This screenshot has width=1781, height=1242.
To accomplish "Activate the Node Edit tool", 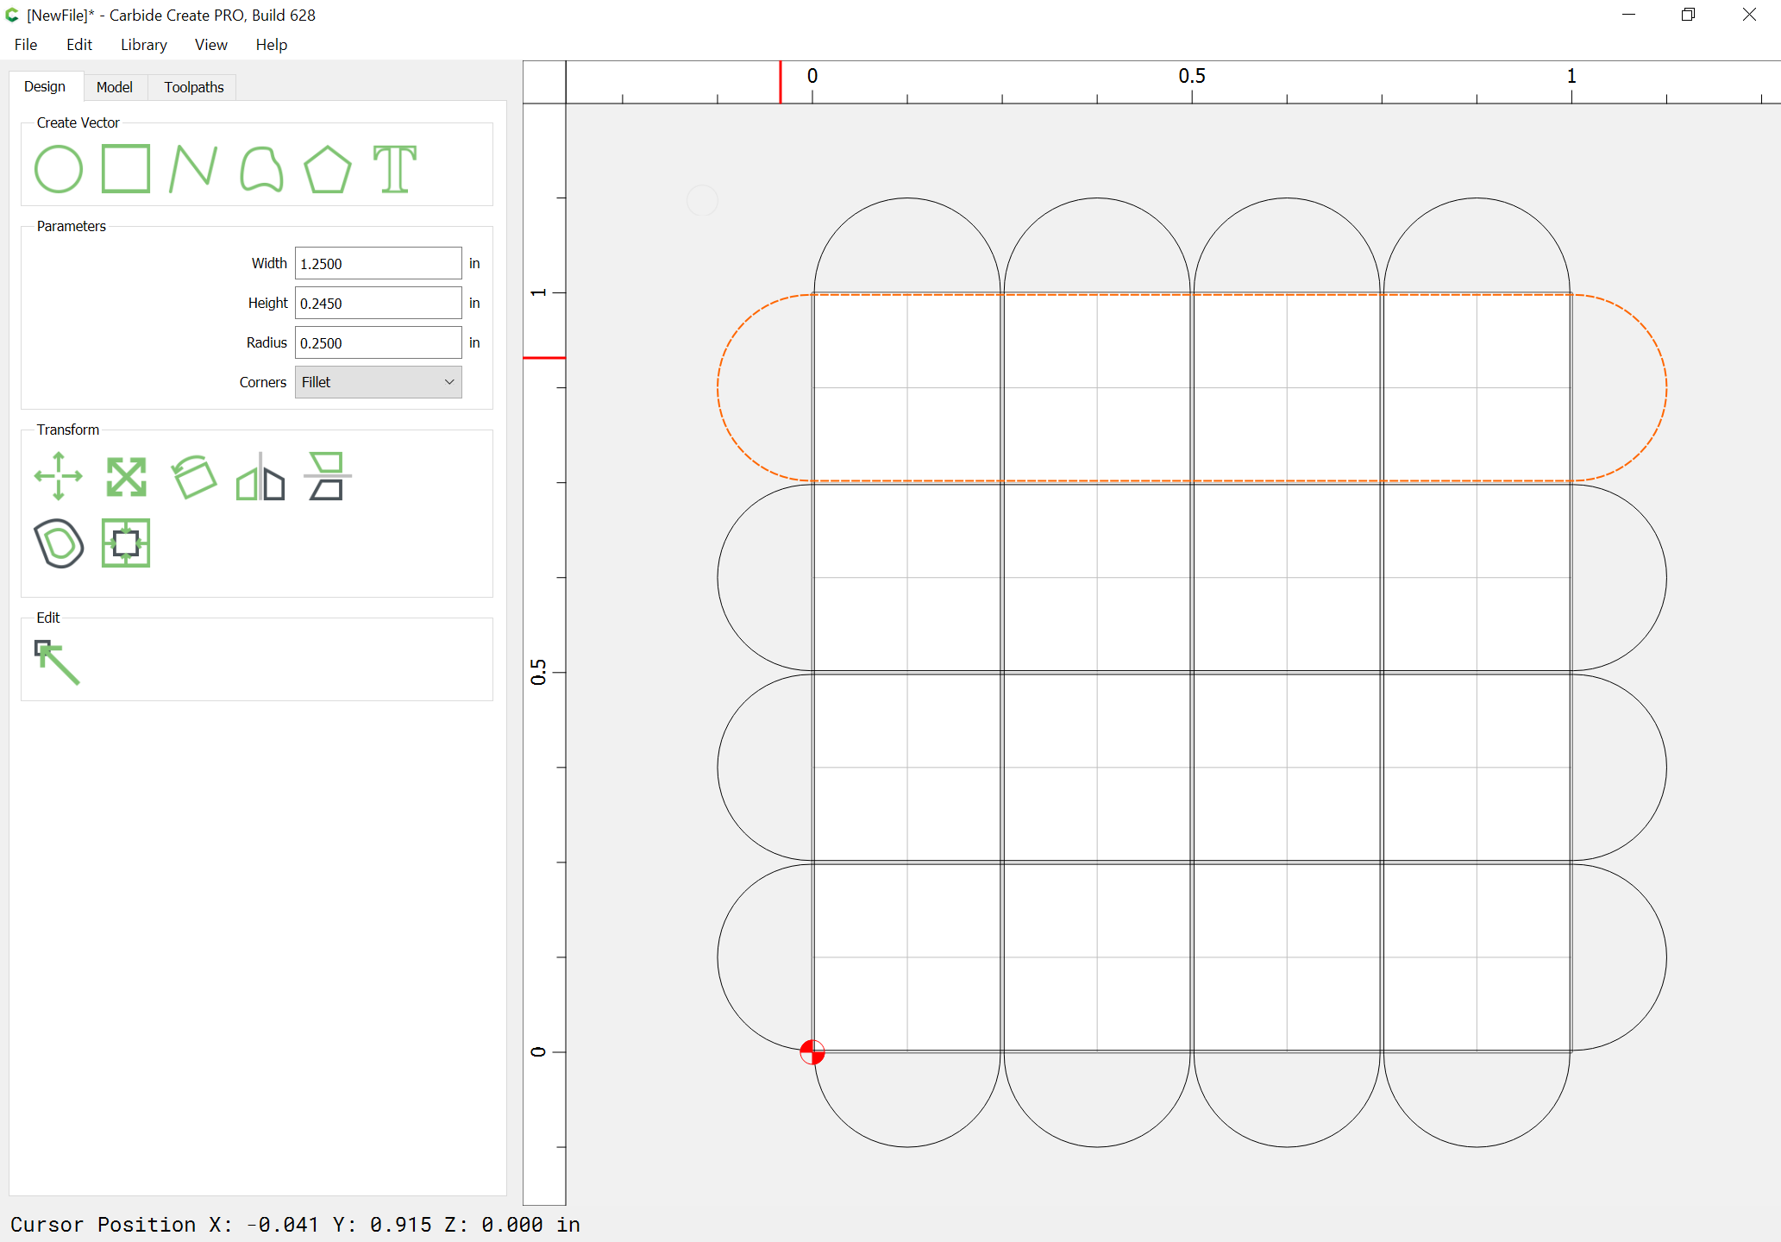I will tap(57, 662).
